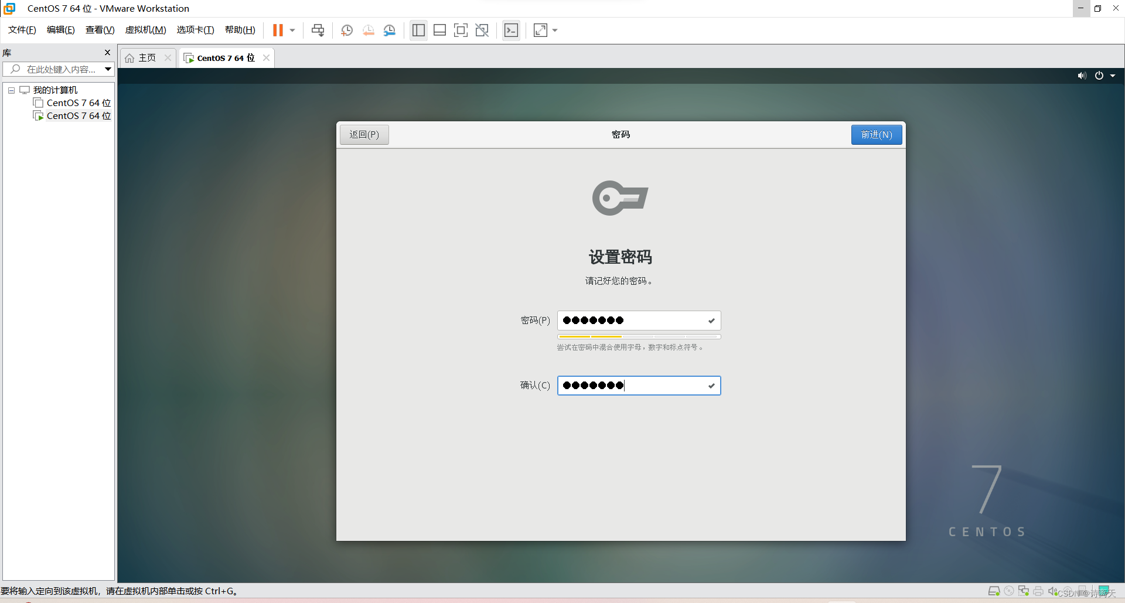The height and width of the screenshot is (603, 1125).
Task: Take a snapshot of the VM
Action: coord(347,30)
